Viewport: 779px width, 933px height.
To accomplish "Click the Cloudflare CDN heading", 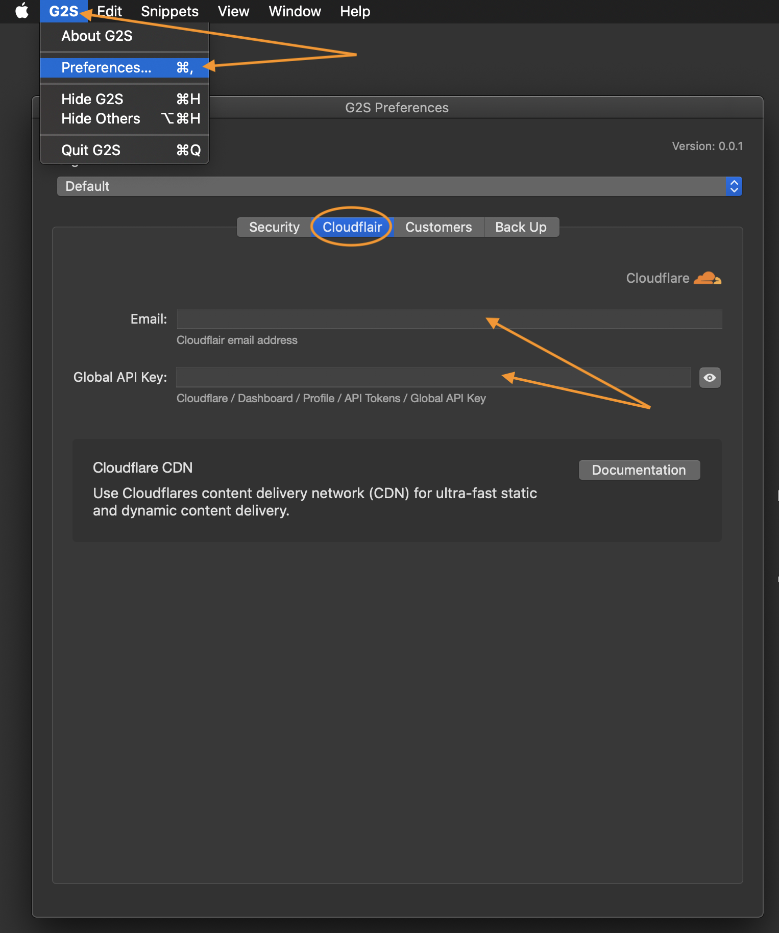I will tap(143, 468).
